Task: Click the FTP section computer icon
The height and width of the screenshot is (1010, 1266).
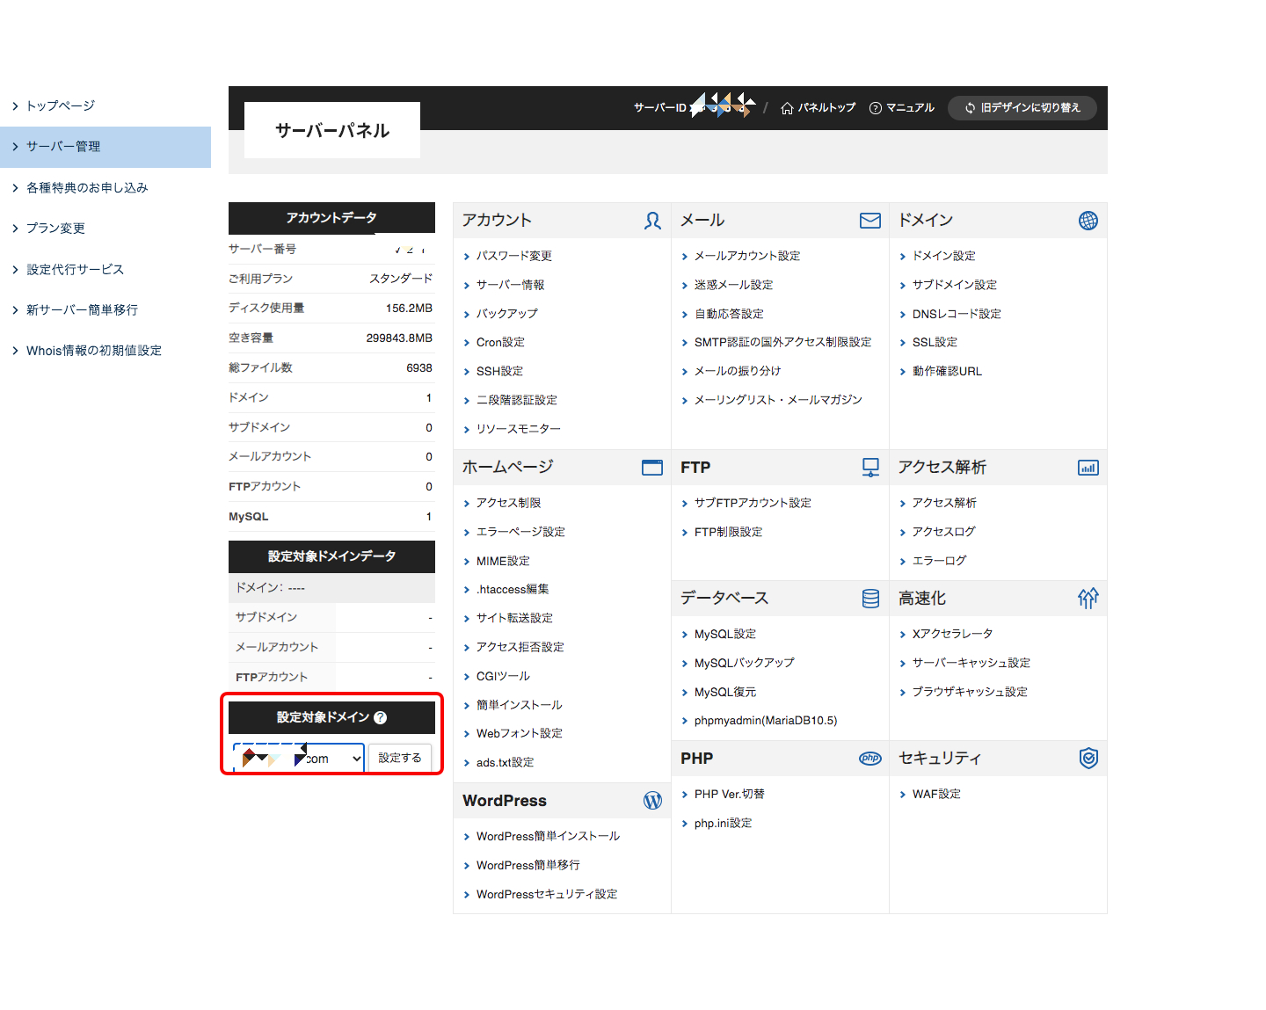Action: [x=869, y=468]
